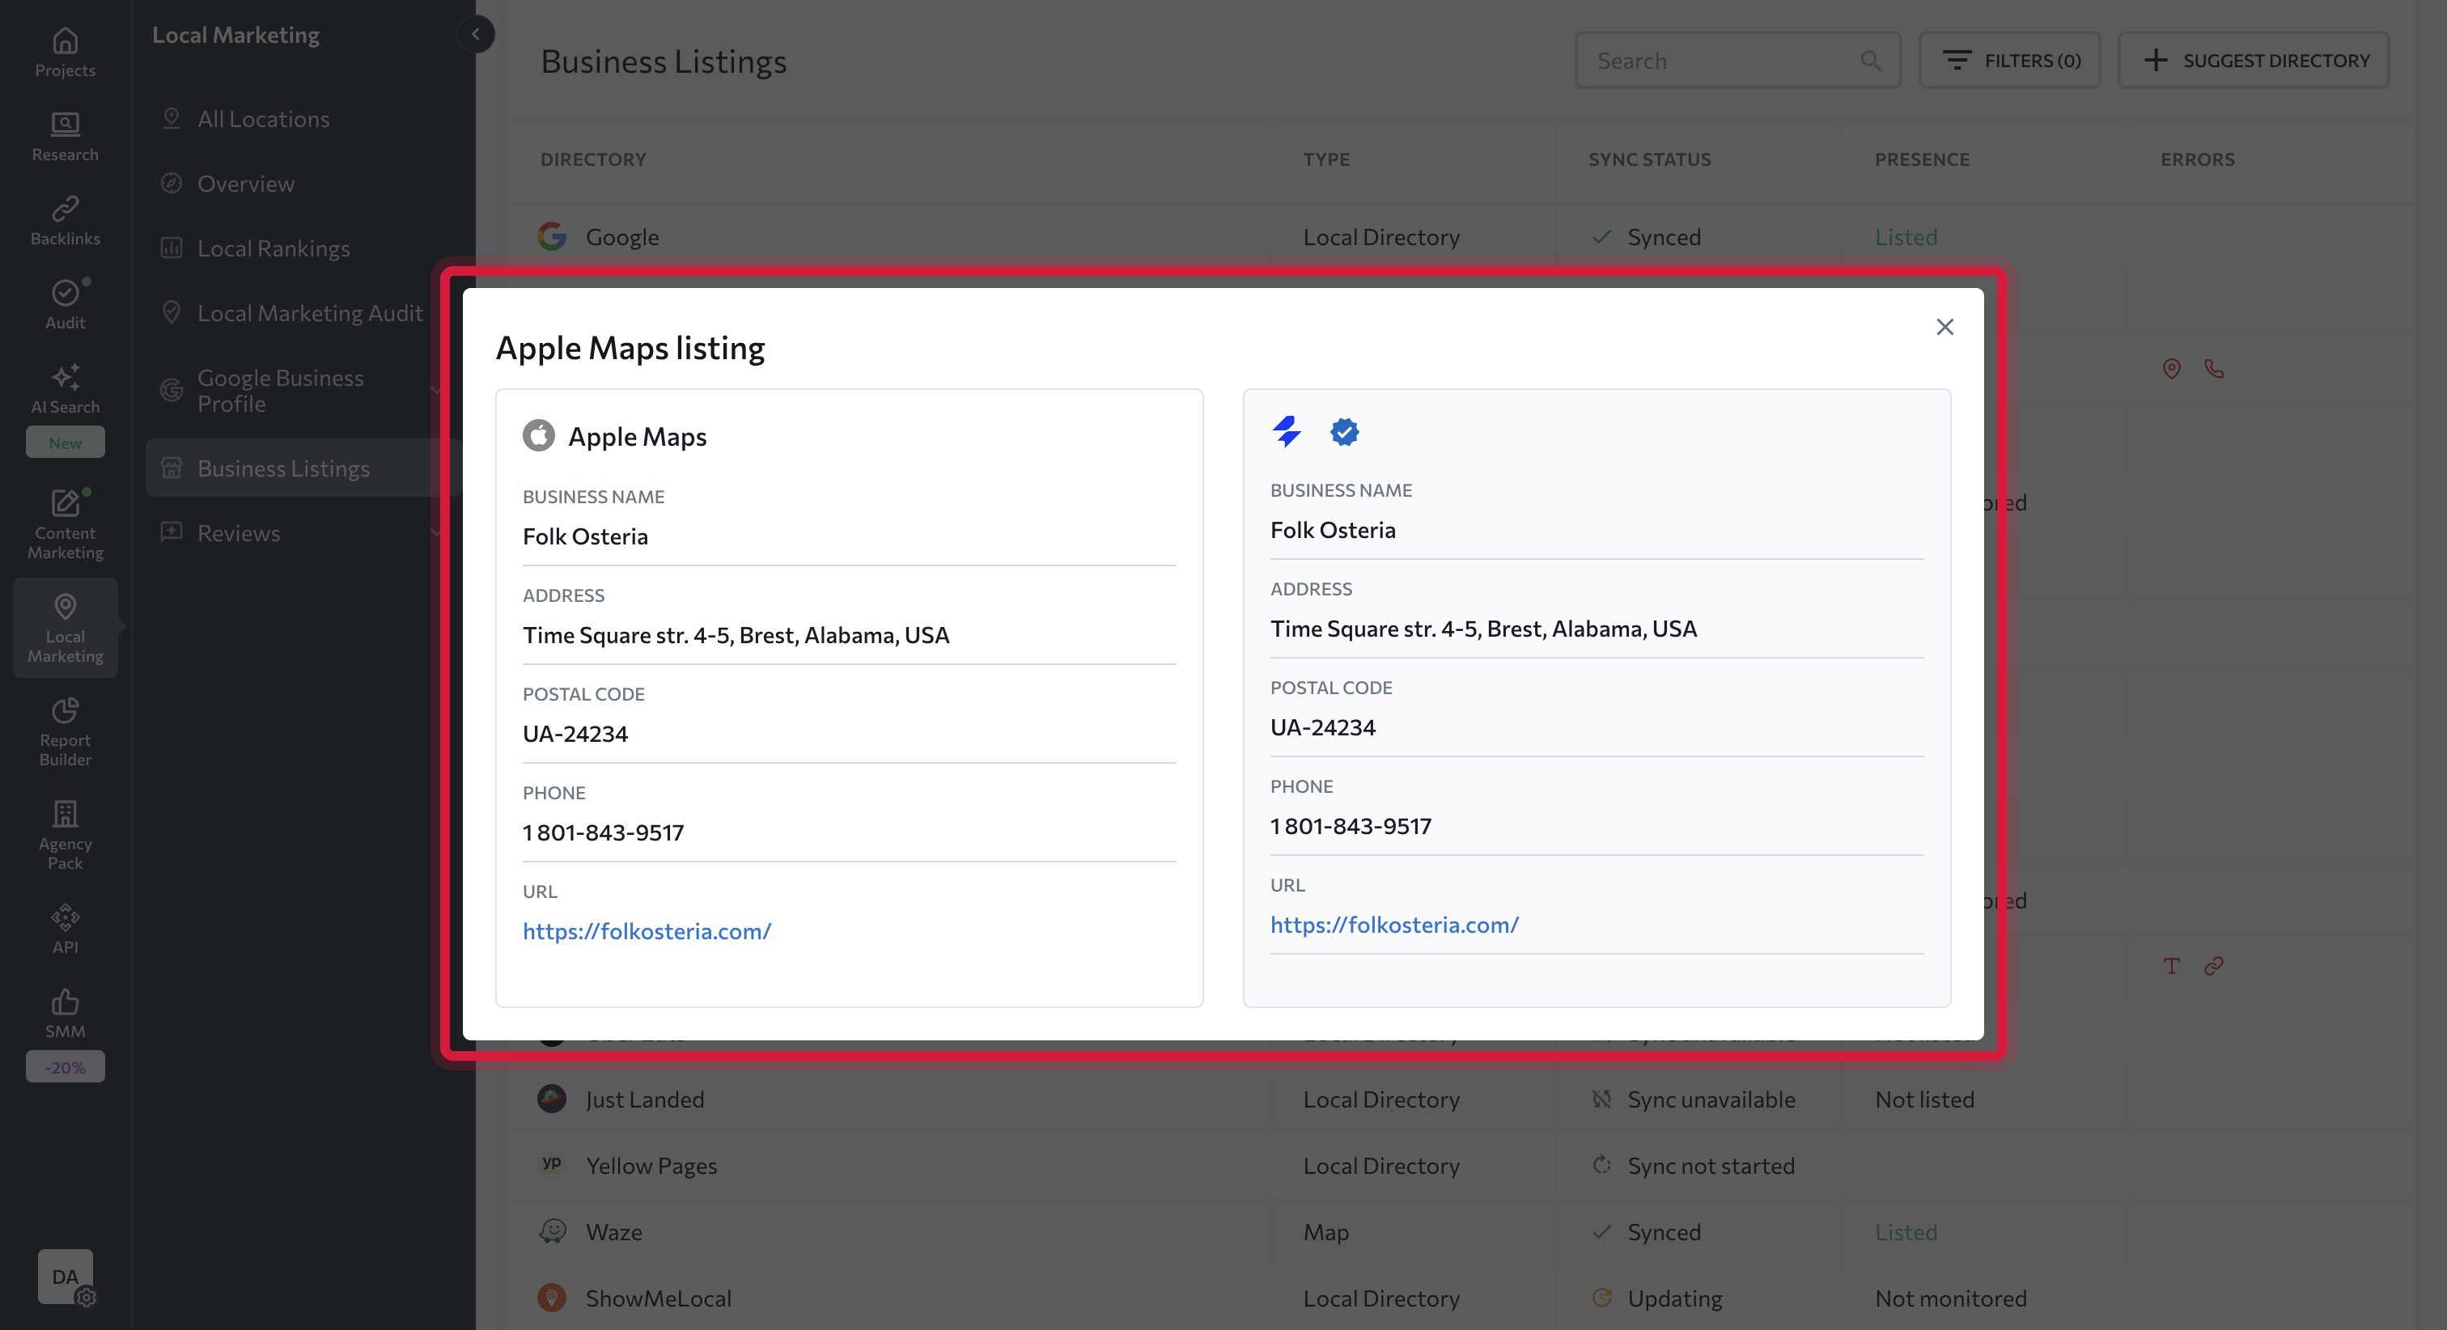Open the Filters (0) button
The width and height of the screenshot is (2447, 1330).
coord(2009,61)
